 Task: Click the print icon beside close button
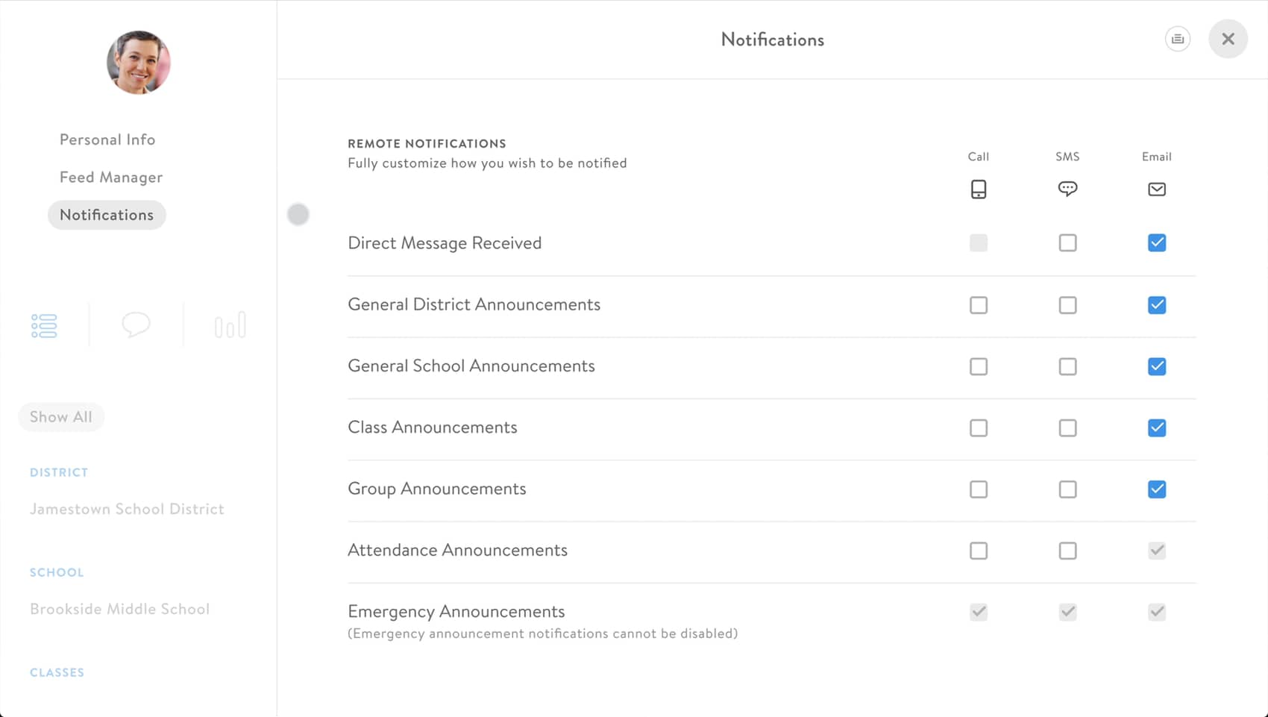tap(1178, 40)
